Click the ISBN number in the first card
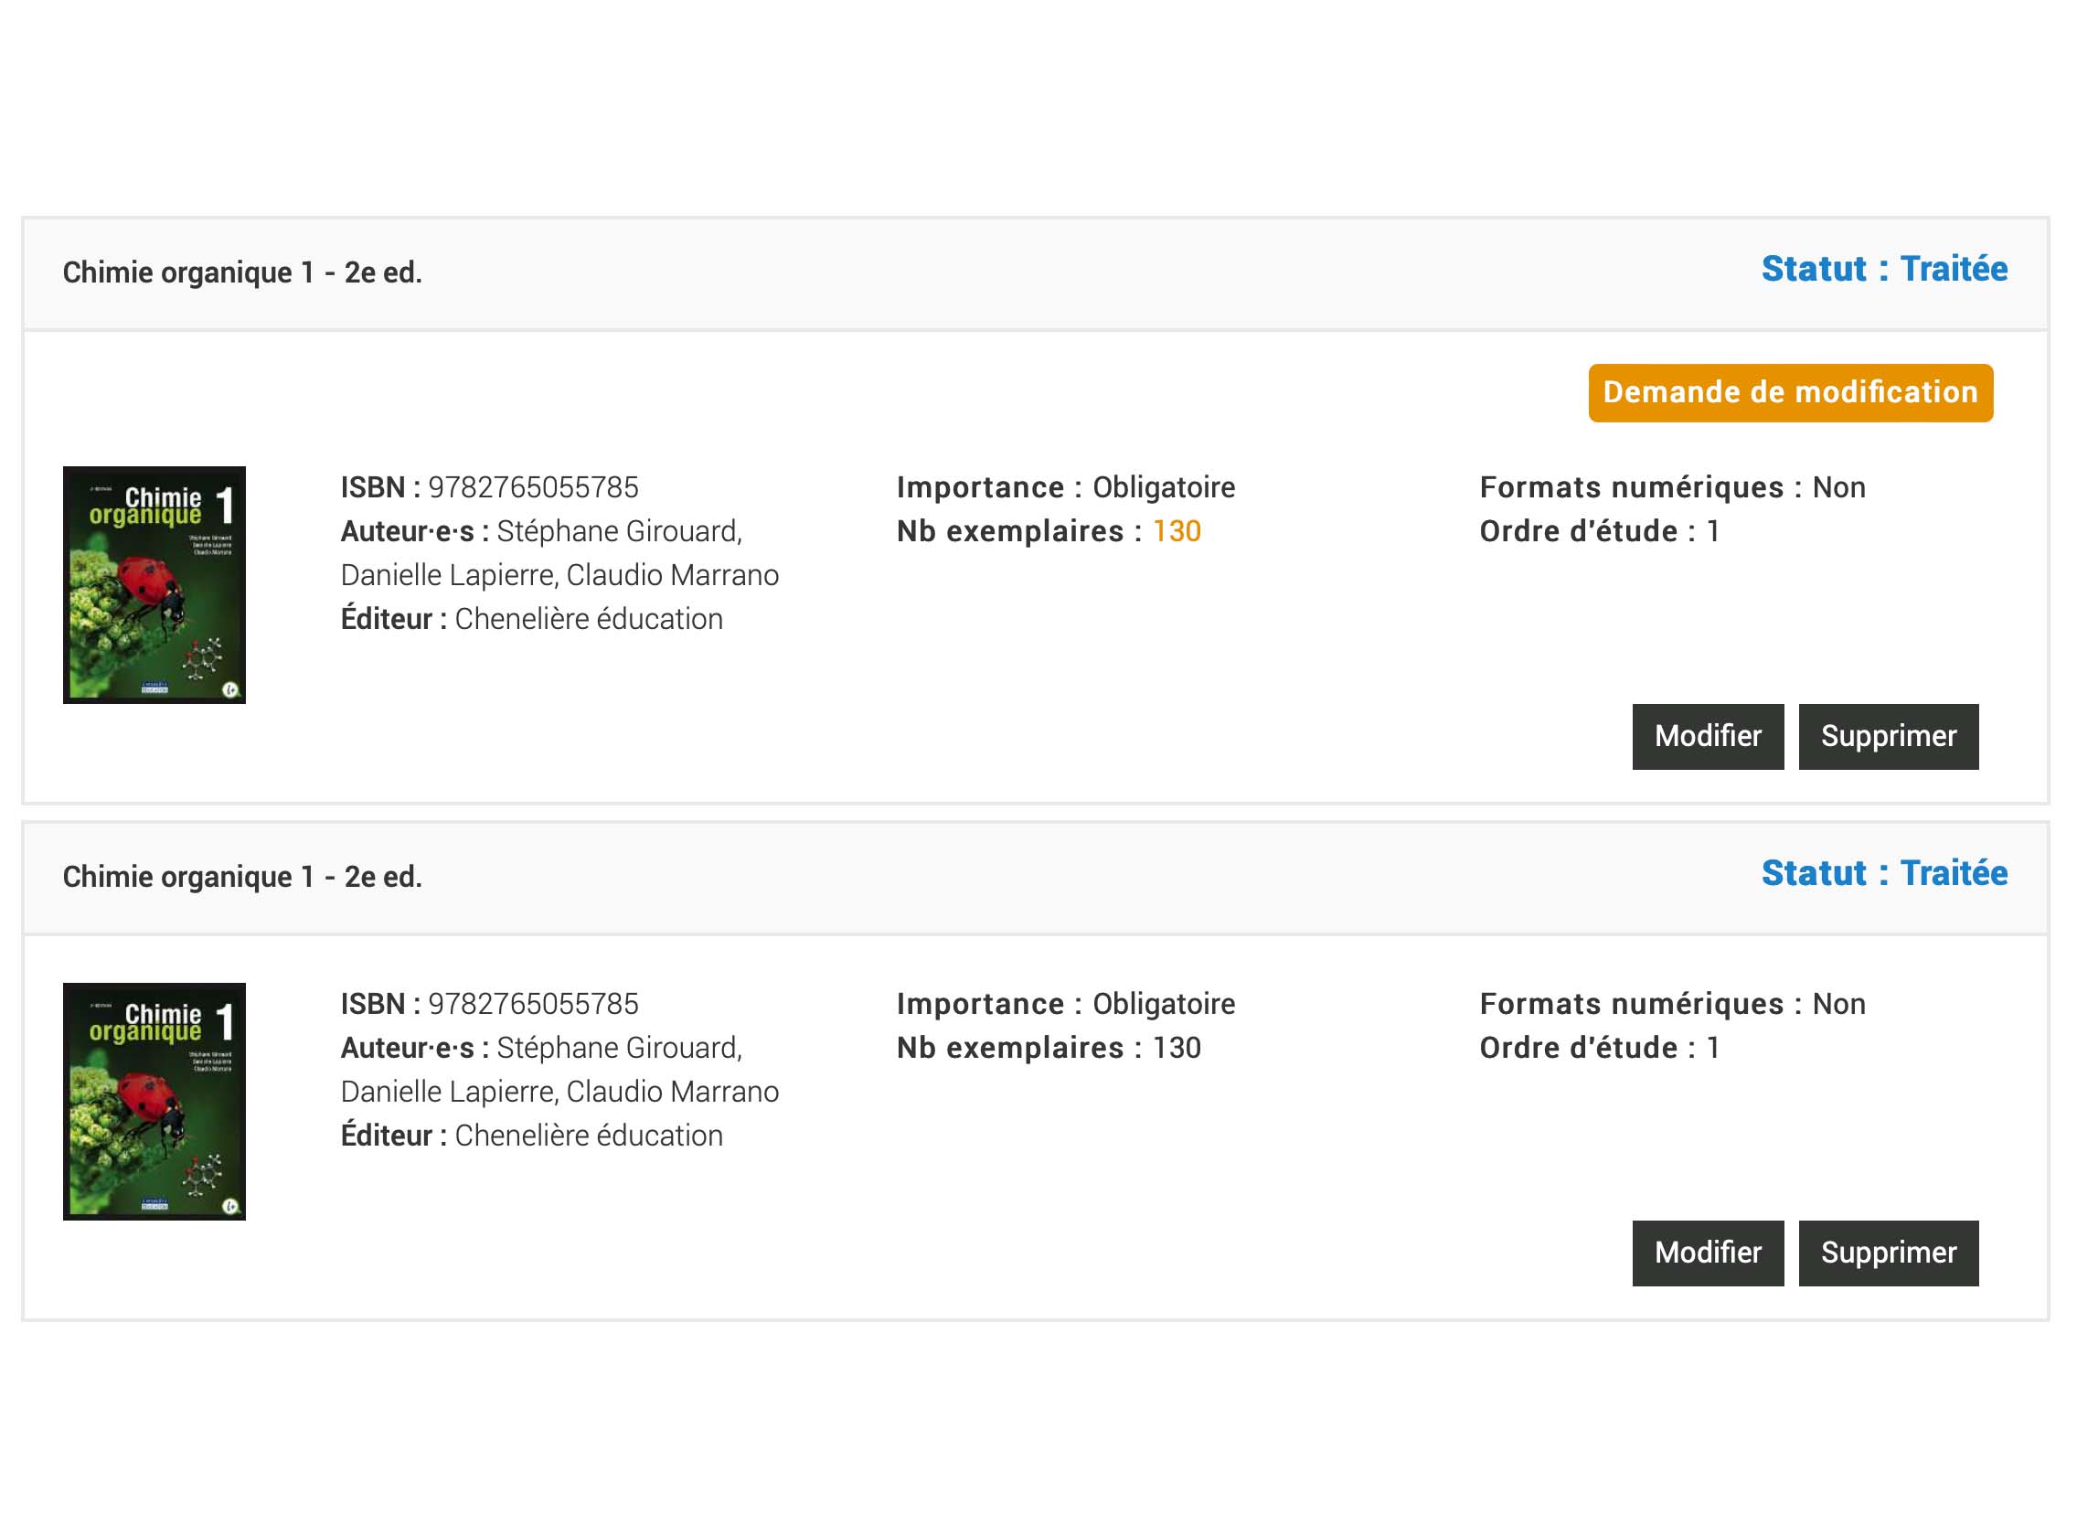 click(x=533, y=487)
